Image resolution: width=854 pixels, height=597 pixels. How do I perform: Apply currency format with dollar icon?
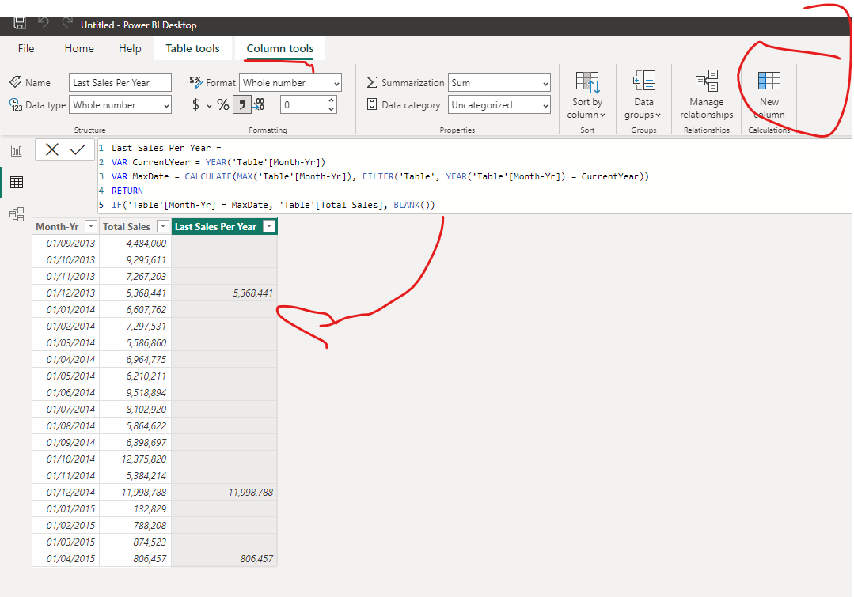pos(195,104)
